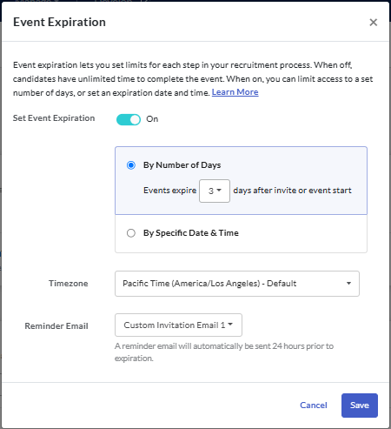Click the By Number of Days label text

[182, 165]
